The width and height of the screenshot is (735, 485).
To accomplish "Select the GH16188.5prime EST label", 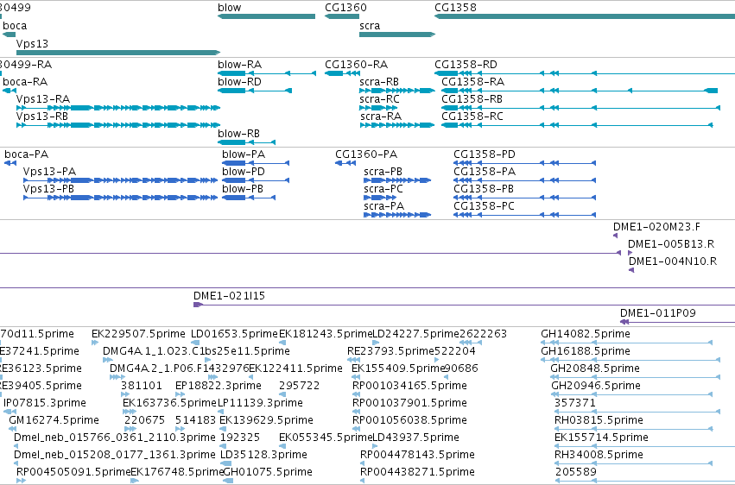I will point(586,351).
